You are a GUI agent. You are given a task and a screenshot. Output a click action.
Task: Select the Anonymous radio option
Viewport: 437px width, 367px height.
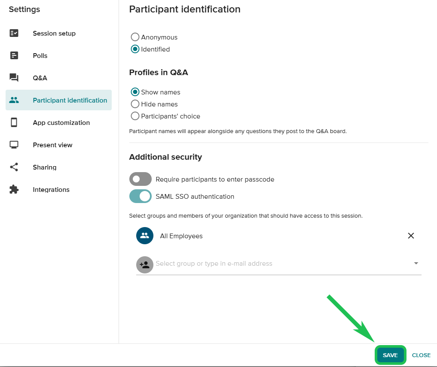coord(135,37)
